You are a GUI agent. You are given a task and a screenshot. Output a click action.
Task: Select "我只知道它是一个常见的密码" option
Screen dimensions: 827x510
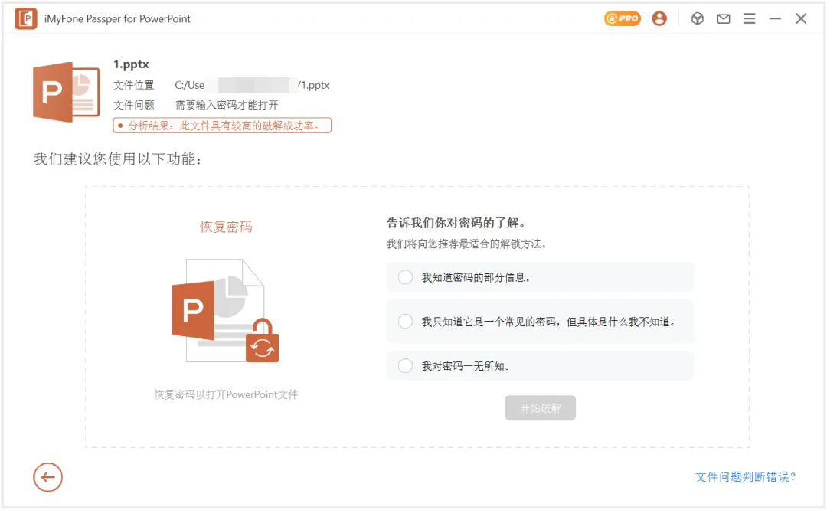(x=540, y=321)
